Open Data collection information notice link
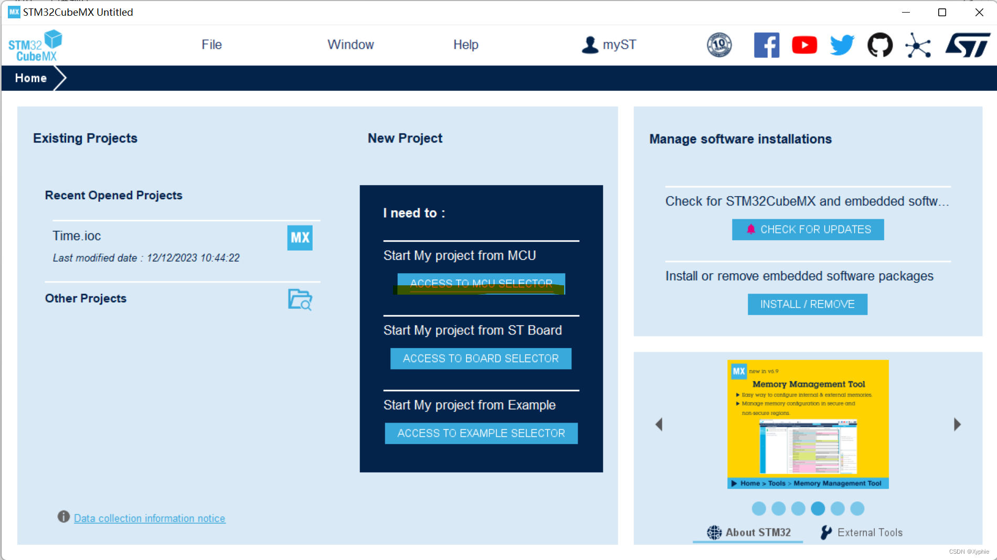Image resolution: width=997 pixels, height=560 pixels. pos(150,518)
